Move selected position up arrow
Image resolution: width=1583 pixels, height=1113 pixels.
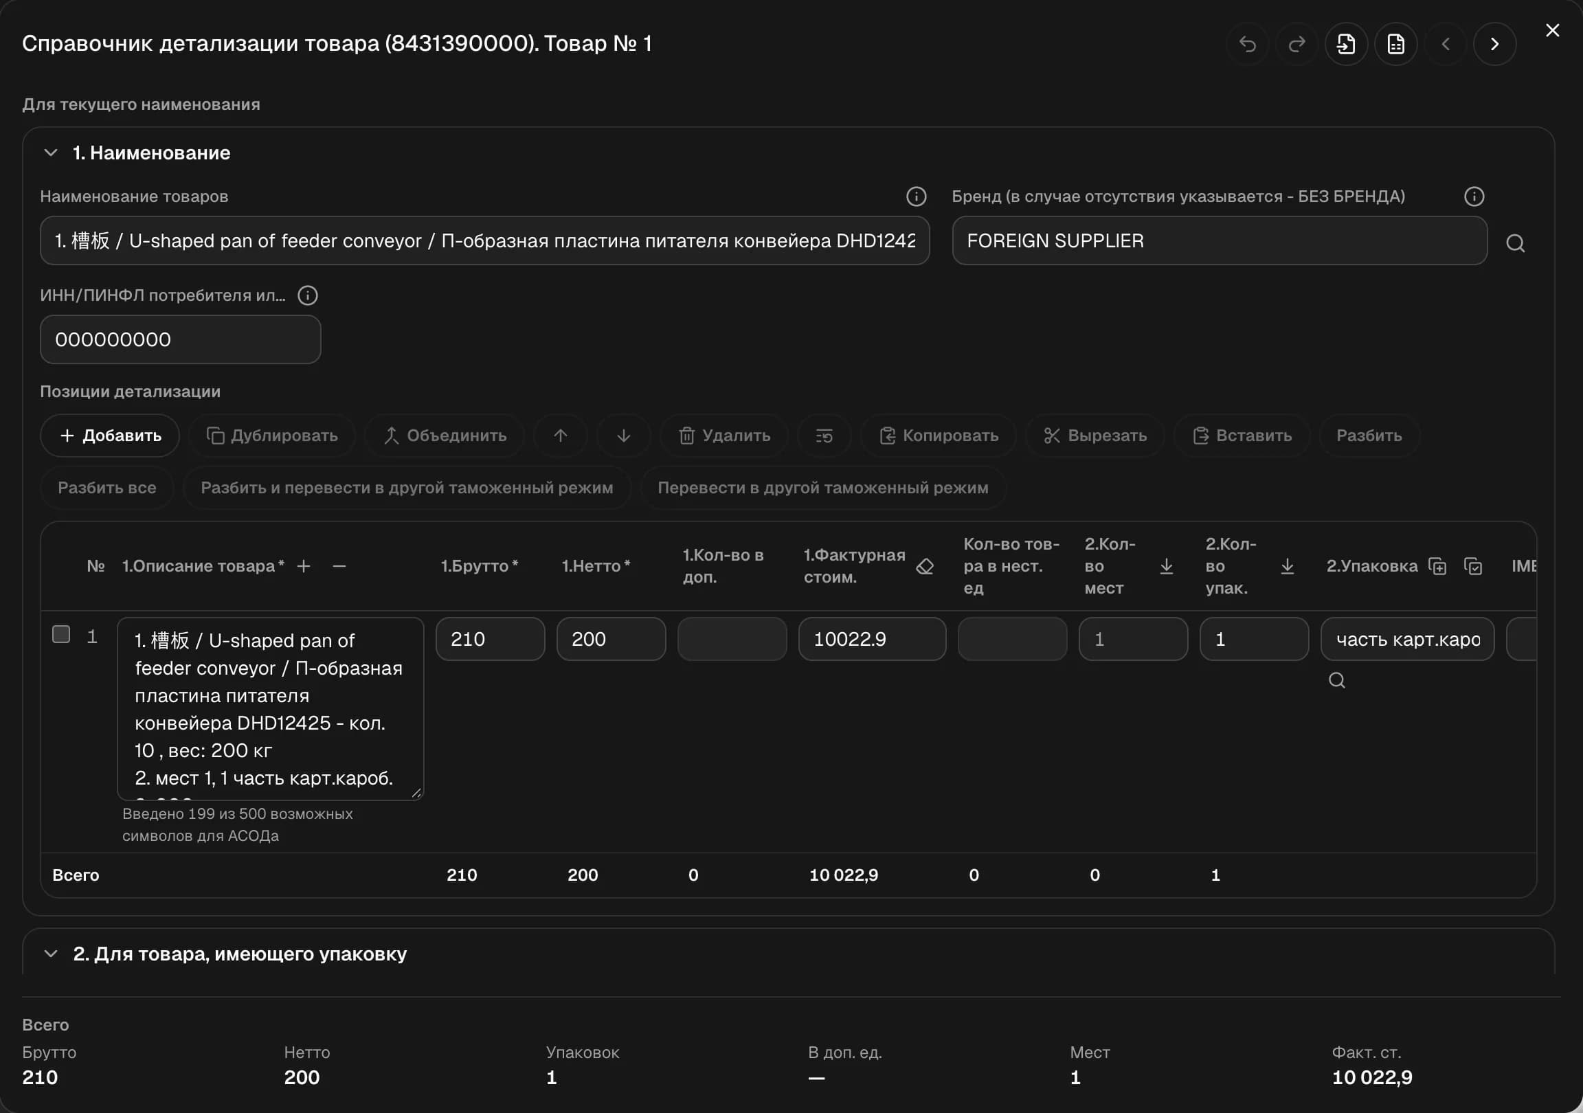click(x=561, y=435)
